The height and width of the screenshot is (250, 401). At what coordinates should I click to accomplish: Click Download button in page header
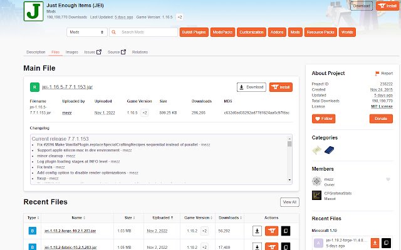pos(362,6)
